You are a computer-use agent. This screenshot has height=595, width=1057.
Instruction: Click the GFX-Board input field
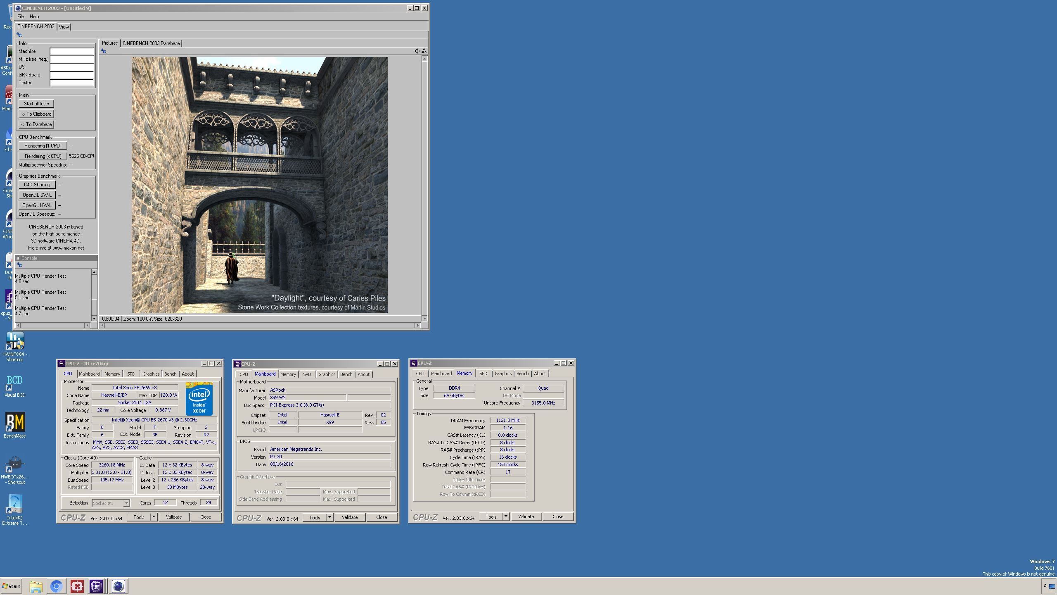[72, 75]
